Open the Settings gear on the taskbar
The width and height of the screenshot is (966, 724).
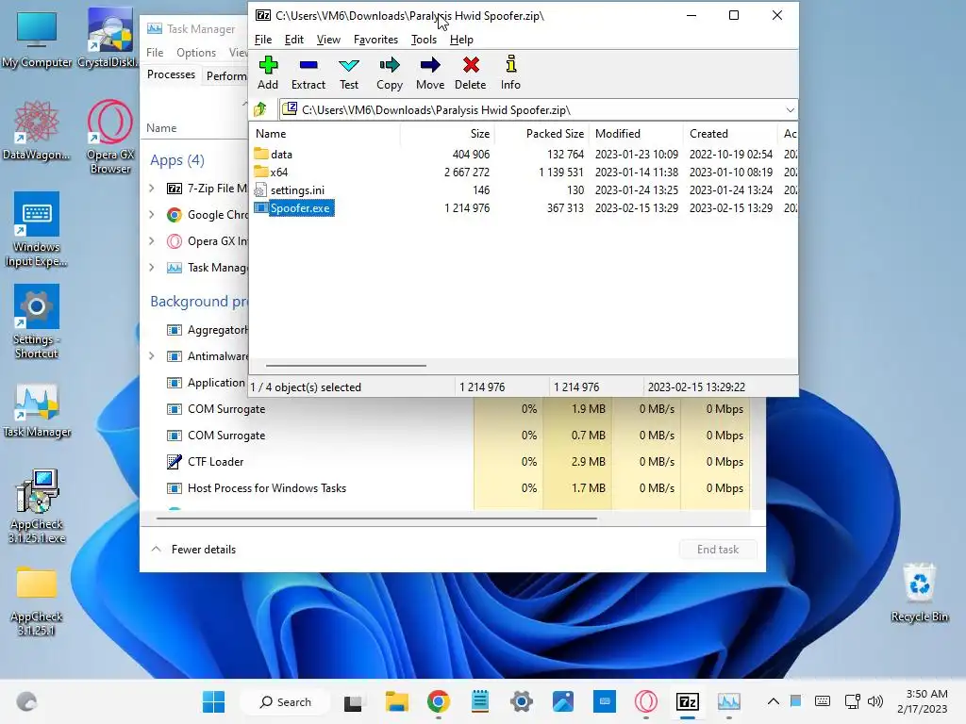521,701
